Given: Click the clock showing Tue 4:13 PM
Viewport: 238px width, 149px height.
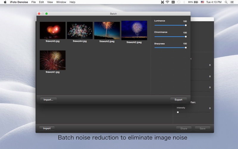Looking at the screenshot, I should coord(214,2).
